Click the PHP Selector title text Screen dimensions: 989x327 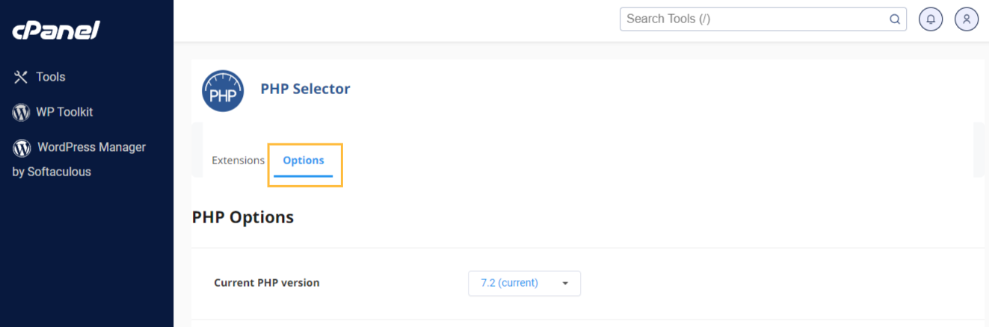pos(305,89)
